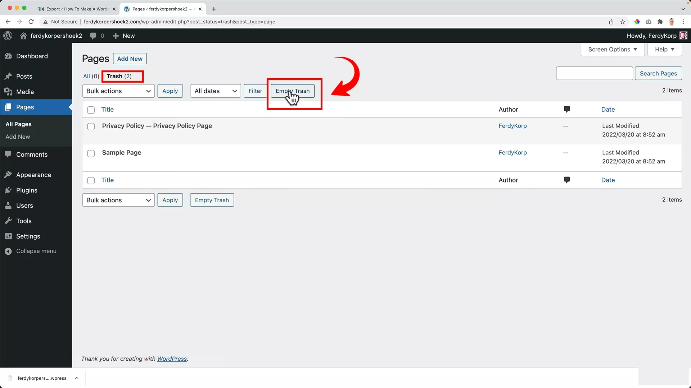The width and height of the screenshot is (691, 388).
Task: Click inside the search pages input field
Action: point(595,73)
